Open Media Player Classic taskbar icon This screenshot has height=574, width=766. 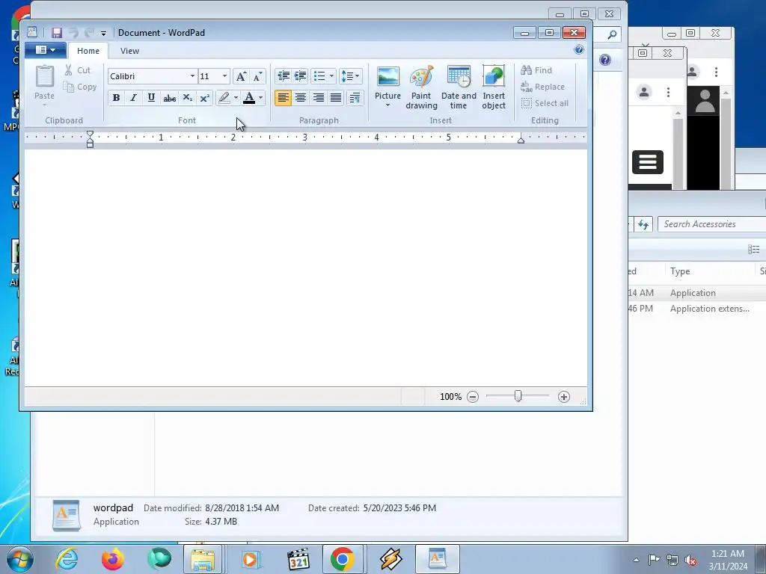[298, 559]
